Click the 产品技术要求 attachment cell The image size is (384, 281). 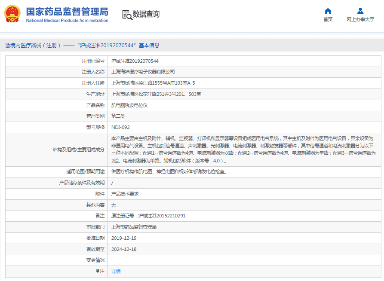pyautogui.click(x=125, y=194)
